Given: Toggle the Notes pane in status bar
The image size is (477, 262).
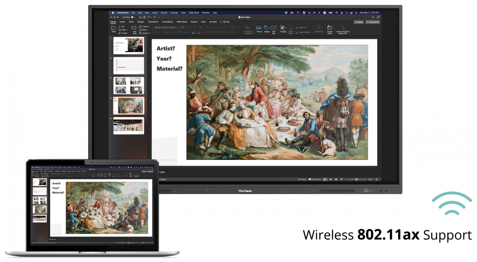Looking at the screenshot, I should pyautogui.click(x=302, y=179).
